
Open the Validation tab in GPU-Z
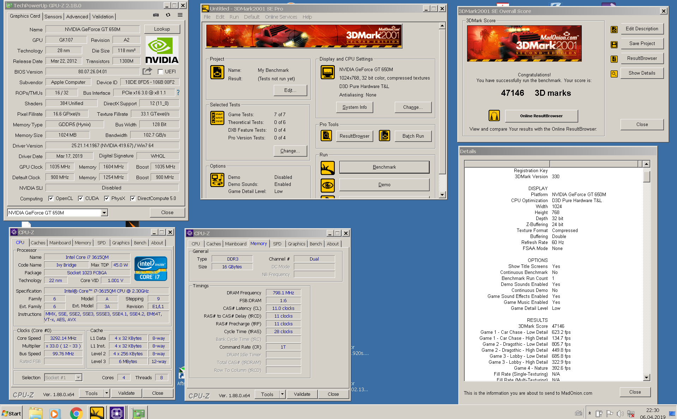coord(103,17)
